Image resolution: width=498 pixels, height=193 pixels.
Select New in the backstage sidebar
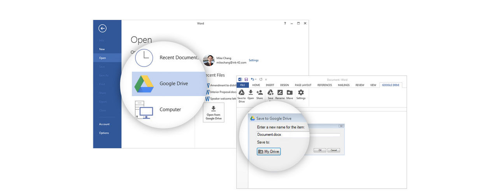pyautogui.click(x=102, y=49)
